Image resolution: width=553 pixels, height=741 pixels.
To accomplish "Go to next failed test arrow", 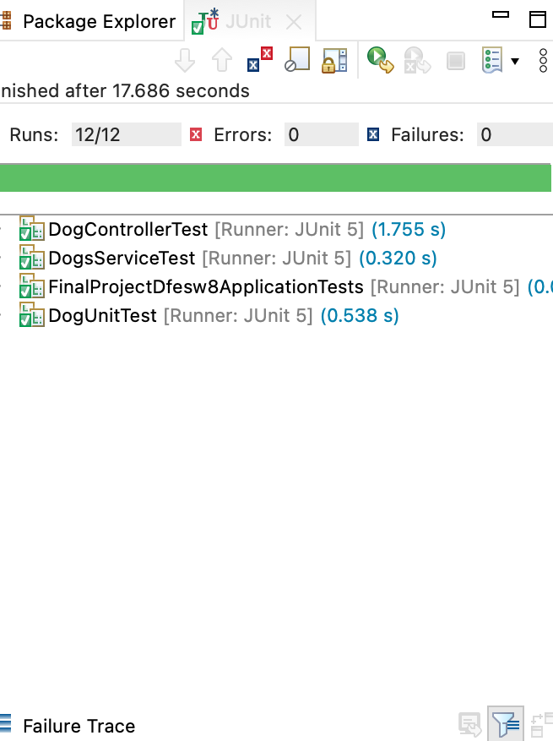I will [185, 61].
